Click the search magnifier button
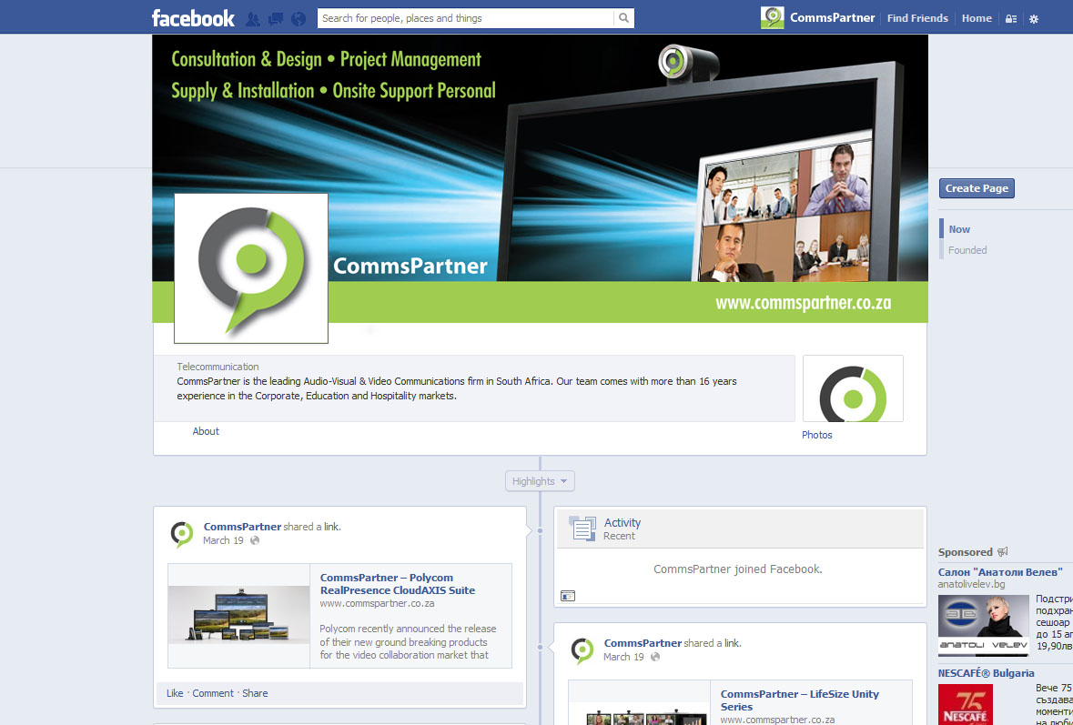This screenshot has height=725, width=1073. coord(624,18)
